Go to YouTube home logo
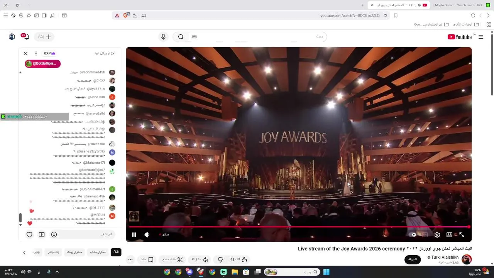The height and width of the screenshot is (278, 494). pos(460,37)
